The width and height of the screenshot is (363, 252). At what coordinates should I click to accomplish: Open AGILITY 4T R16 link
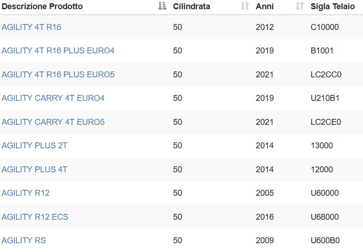31,27
